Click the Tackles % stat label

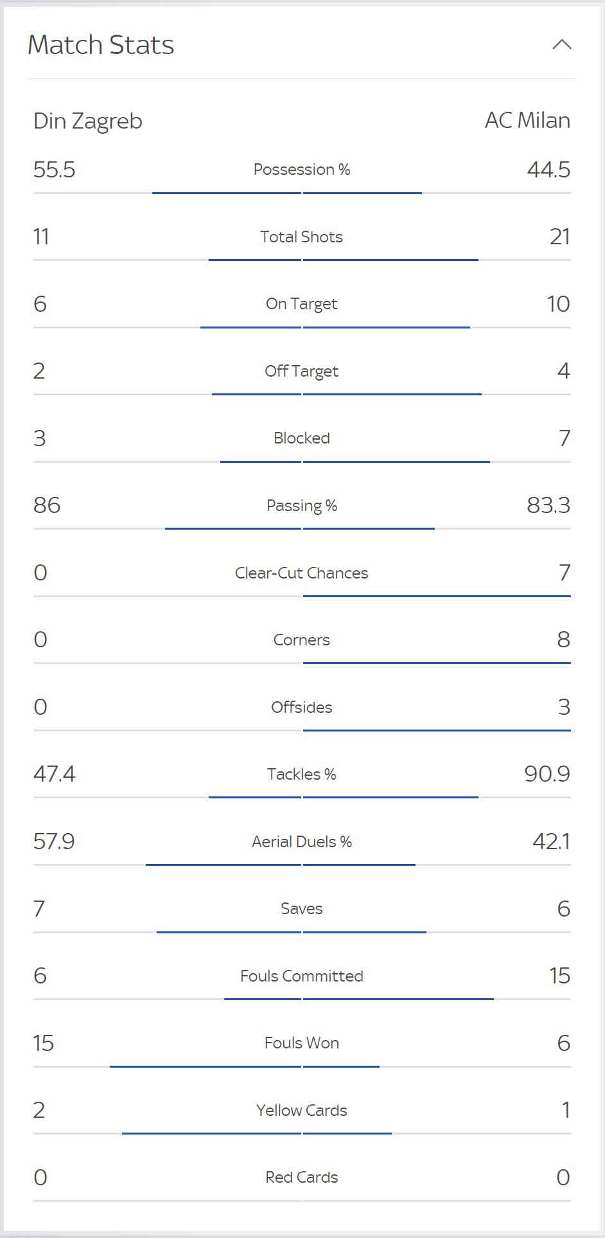302,774
